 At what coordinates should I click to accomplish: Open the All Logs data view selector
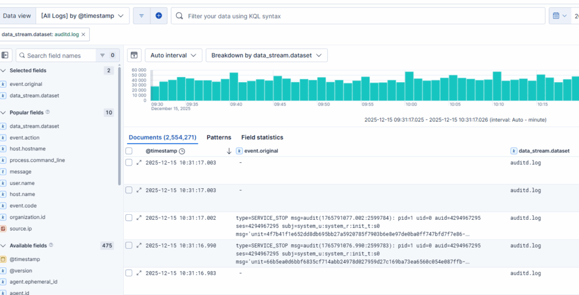[x=82, y=16]
